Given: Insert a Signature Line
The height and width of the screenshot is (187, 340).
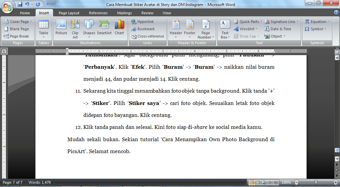Looking at the screenshot, I should tap(282, 22).
